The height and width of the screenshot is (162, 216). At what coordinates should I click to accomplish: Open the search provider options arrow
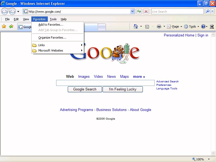(x=212, y=11)
